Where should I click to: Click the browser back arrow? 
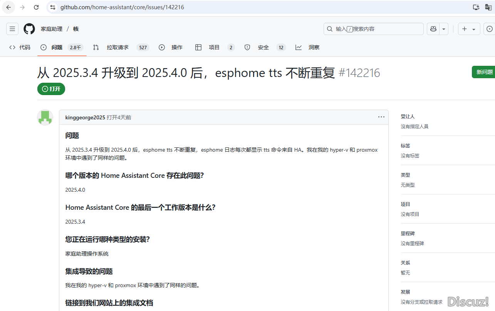pyautogui.click(x=8, y=7)
